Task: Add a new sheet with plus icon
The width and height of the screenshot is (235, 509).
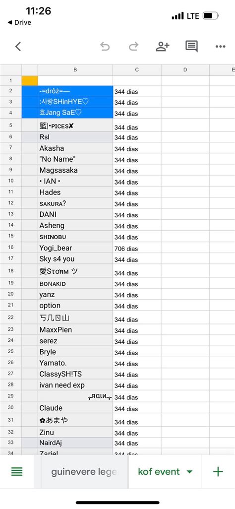Action: click(218, 471)
